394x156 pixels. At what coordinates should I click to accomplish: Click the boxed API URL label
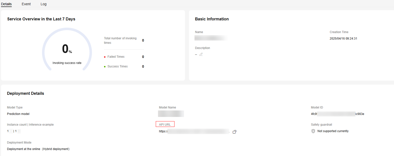[165, 124]
